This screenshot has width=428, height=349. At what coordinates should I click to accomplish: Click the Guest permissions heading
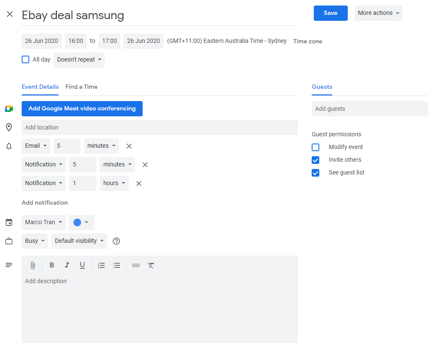click(x=336, y=134)
